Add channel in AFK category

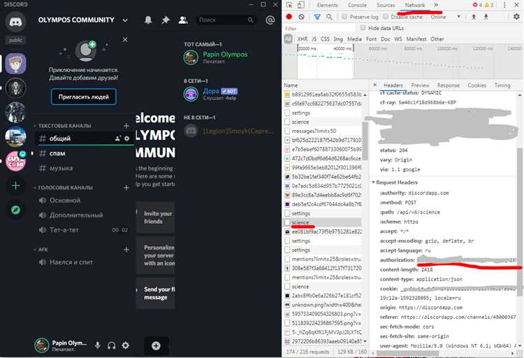click(x=126, y=250)
